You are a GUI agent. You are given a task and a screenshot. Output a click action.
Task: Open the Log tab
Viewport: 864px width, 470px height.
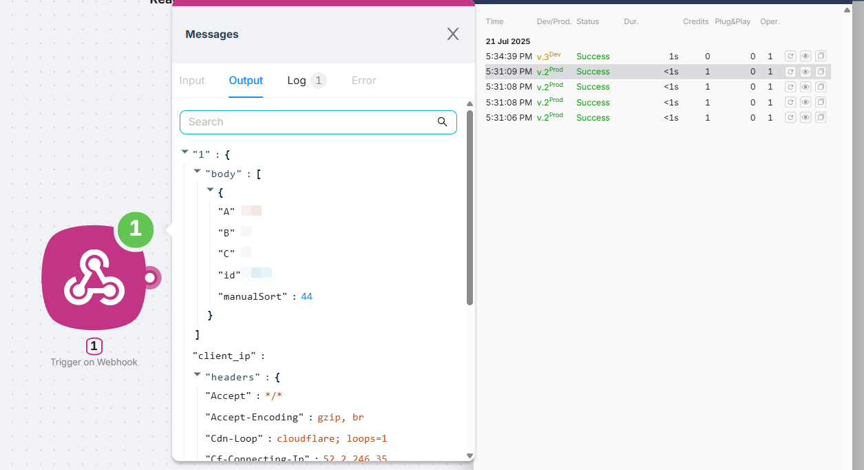click(x=297, y=81)
